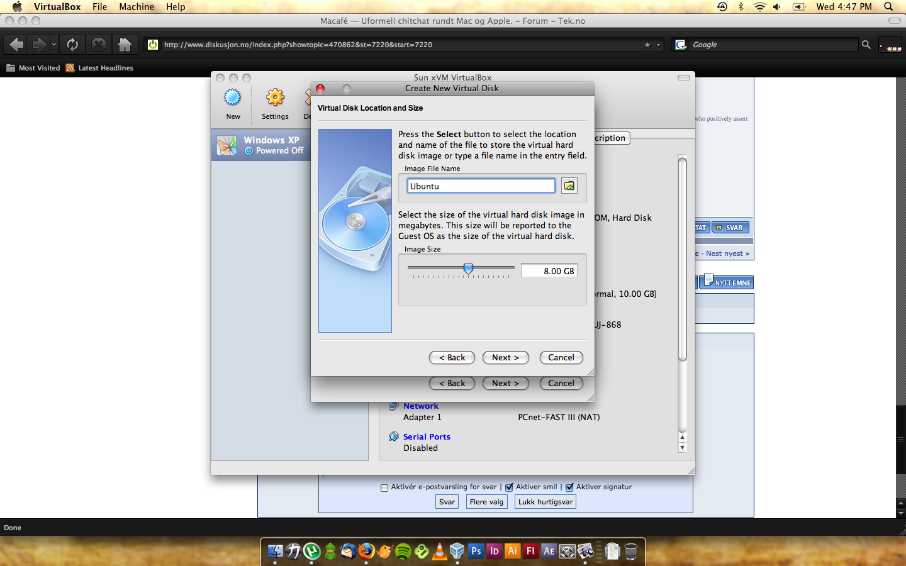This screenshot has height=566, width=906.
Task: Open the Wi-Fi status menu
Action: (759, 6)
